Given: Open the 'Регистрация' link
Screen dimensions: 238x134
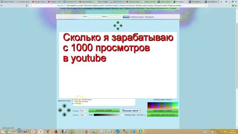Looking at the screenshot, I should (149, 17).
